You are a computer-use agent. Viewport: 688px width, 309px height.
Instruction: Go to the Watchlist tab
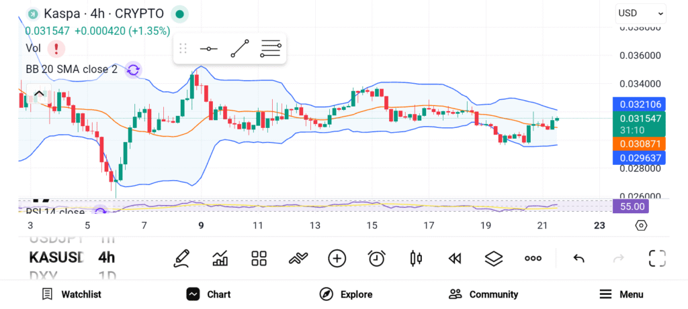click(71, 294)
